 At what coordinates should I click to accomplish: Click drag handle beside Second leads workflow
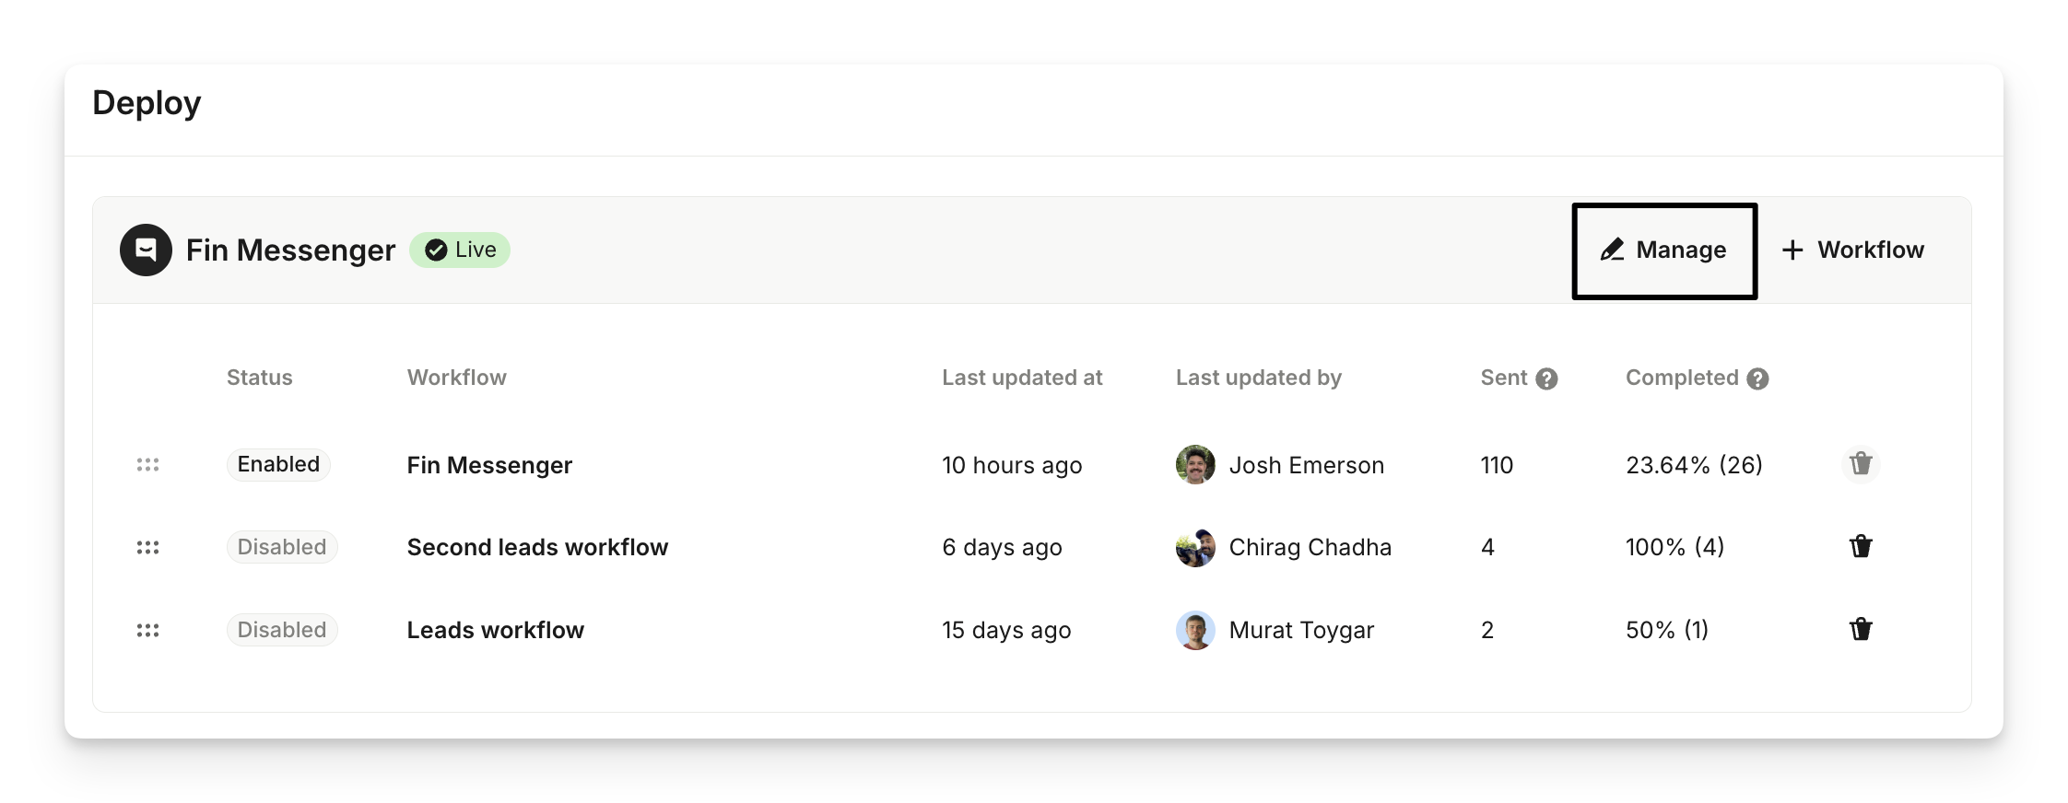click(x=147, y=548)
